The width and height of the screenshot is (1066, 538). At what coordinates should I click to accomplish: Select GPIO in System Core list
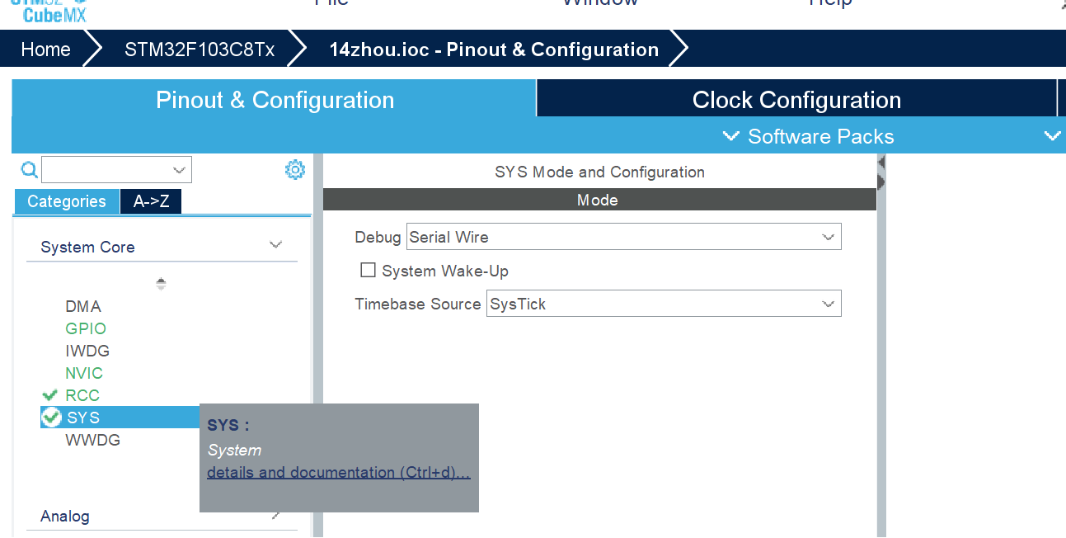[86, 328]
